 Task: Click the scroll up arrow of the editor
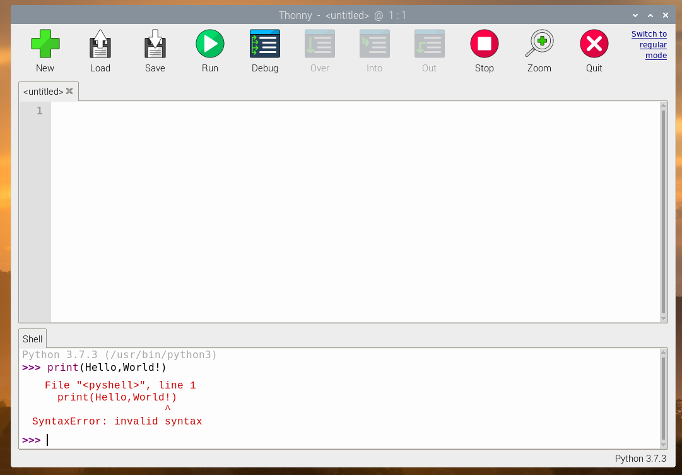tap(663, 105)
